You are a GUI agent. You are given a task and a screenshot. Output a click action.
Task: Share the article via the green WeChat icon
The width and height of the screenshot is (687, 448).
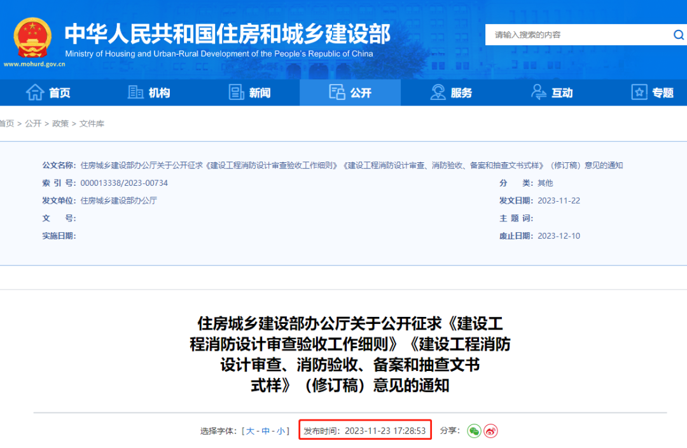coord(473,431)
